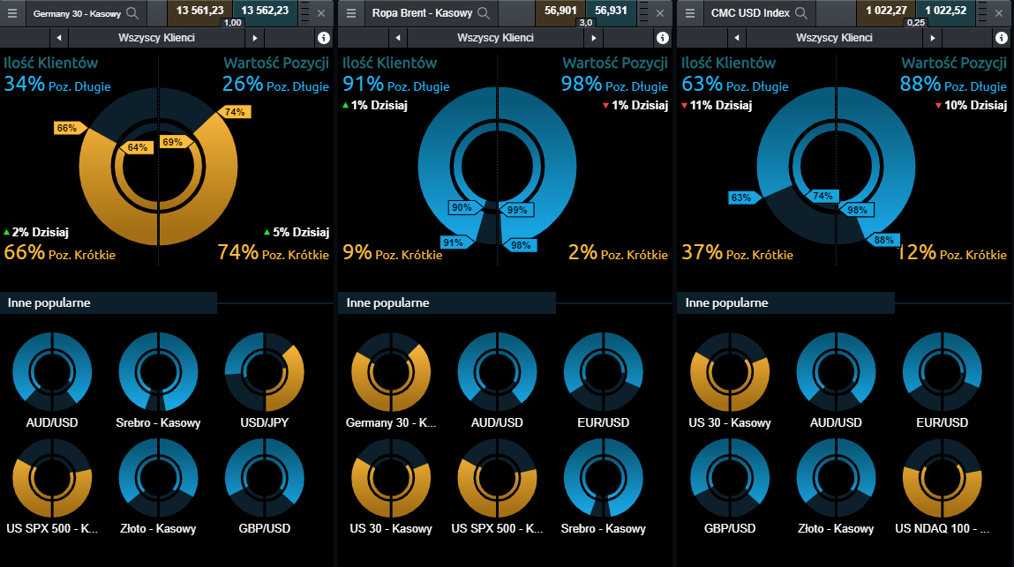Click Ropa Brent buy price 56,931
The height and width of the screenshot is (567, 1014).
tap(611, 11)
